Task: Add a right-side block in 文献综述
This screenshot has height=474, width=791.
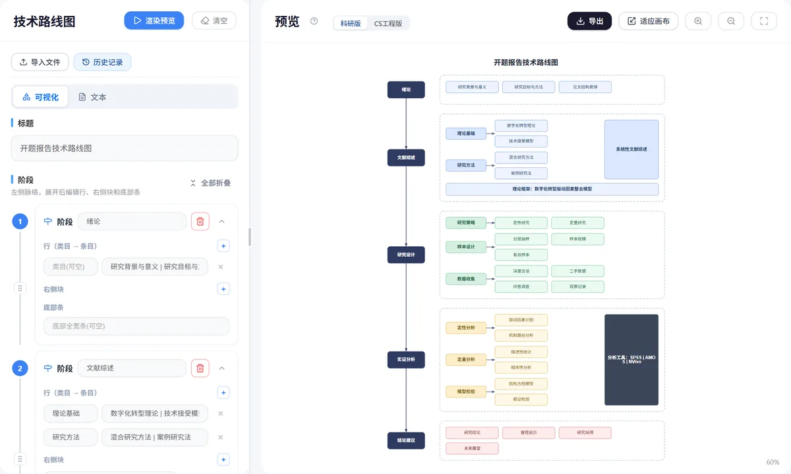Action: click(223, 460)
